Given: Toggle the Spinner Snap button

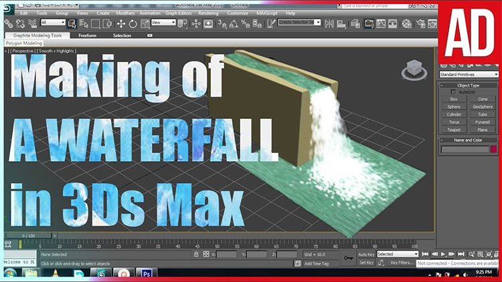Looking at the screenshot, I should pos(258,23).
